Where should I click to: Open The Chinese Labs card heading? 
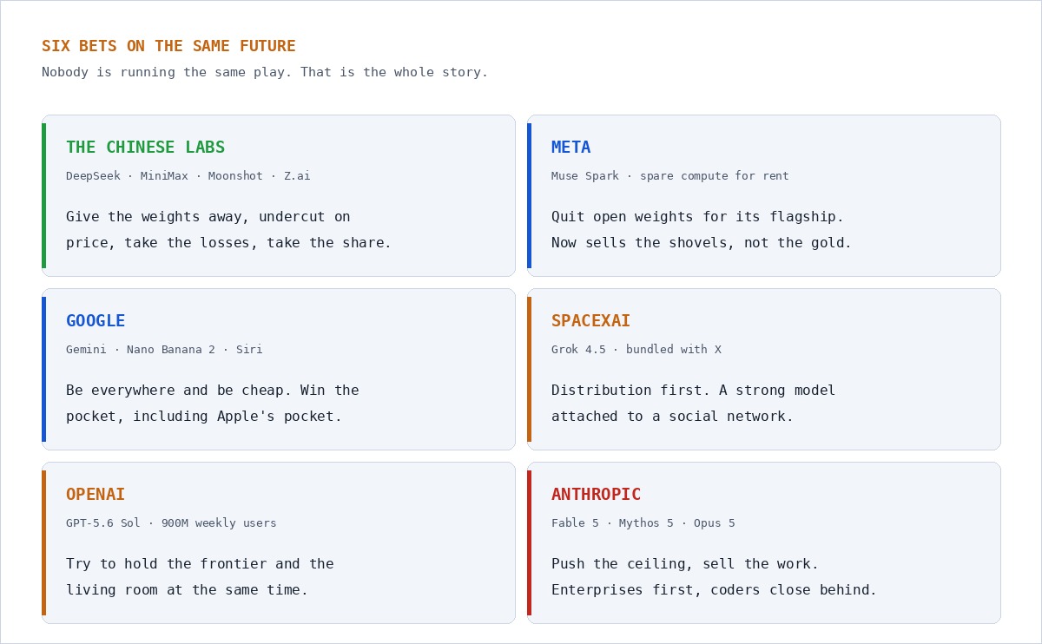[x=145, y=148]
